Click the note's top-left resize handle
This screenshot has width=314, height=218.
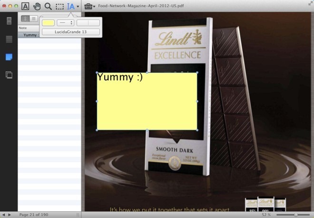[97, 72]
